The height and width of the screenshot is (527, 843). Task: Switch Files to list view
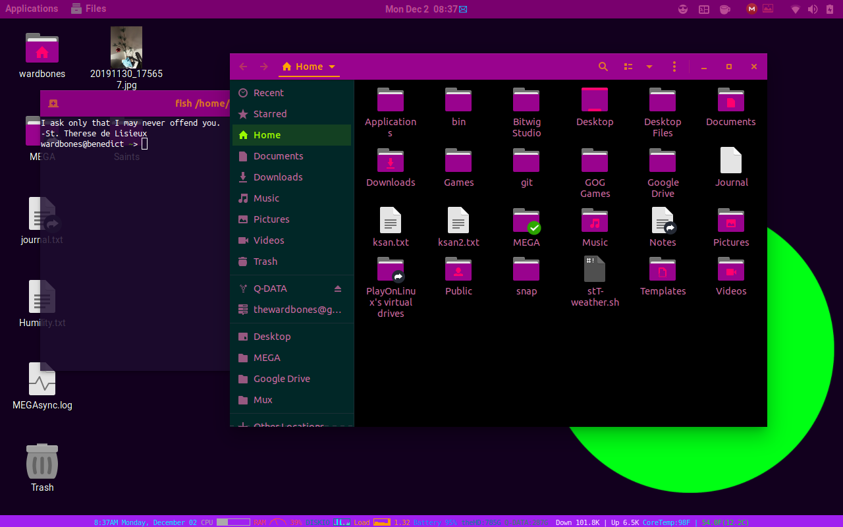[x=628, y=67]
